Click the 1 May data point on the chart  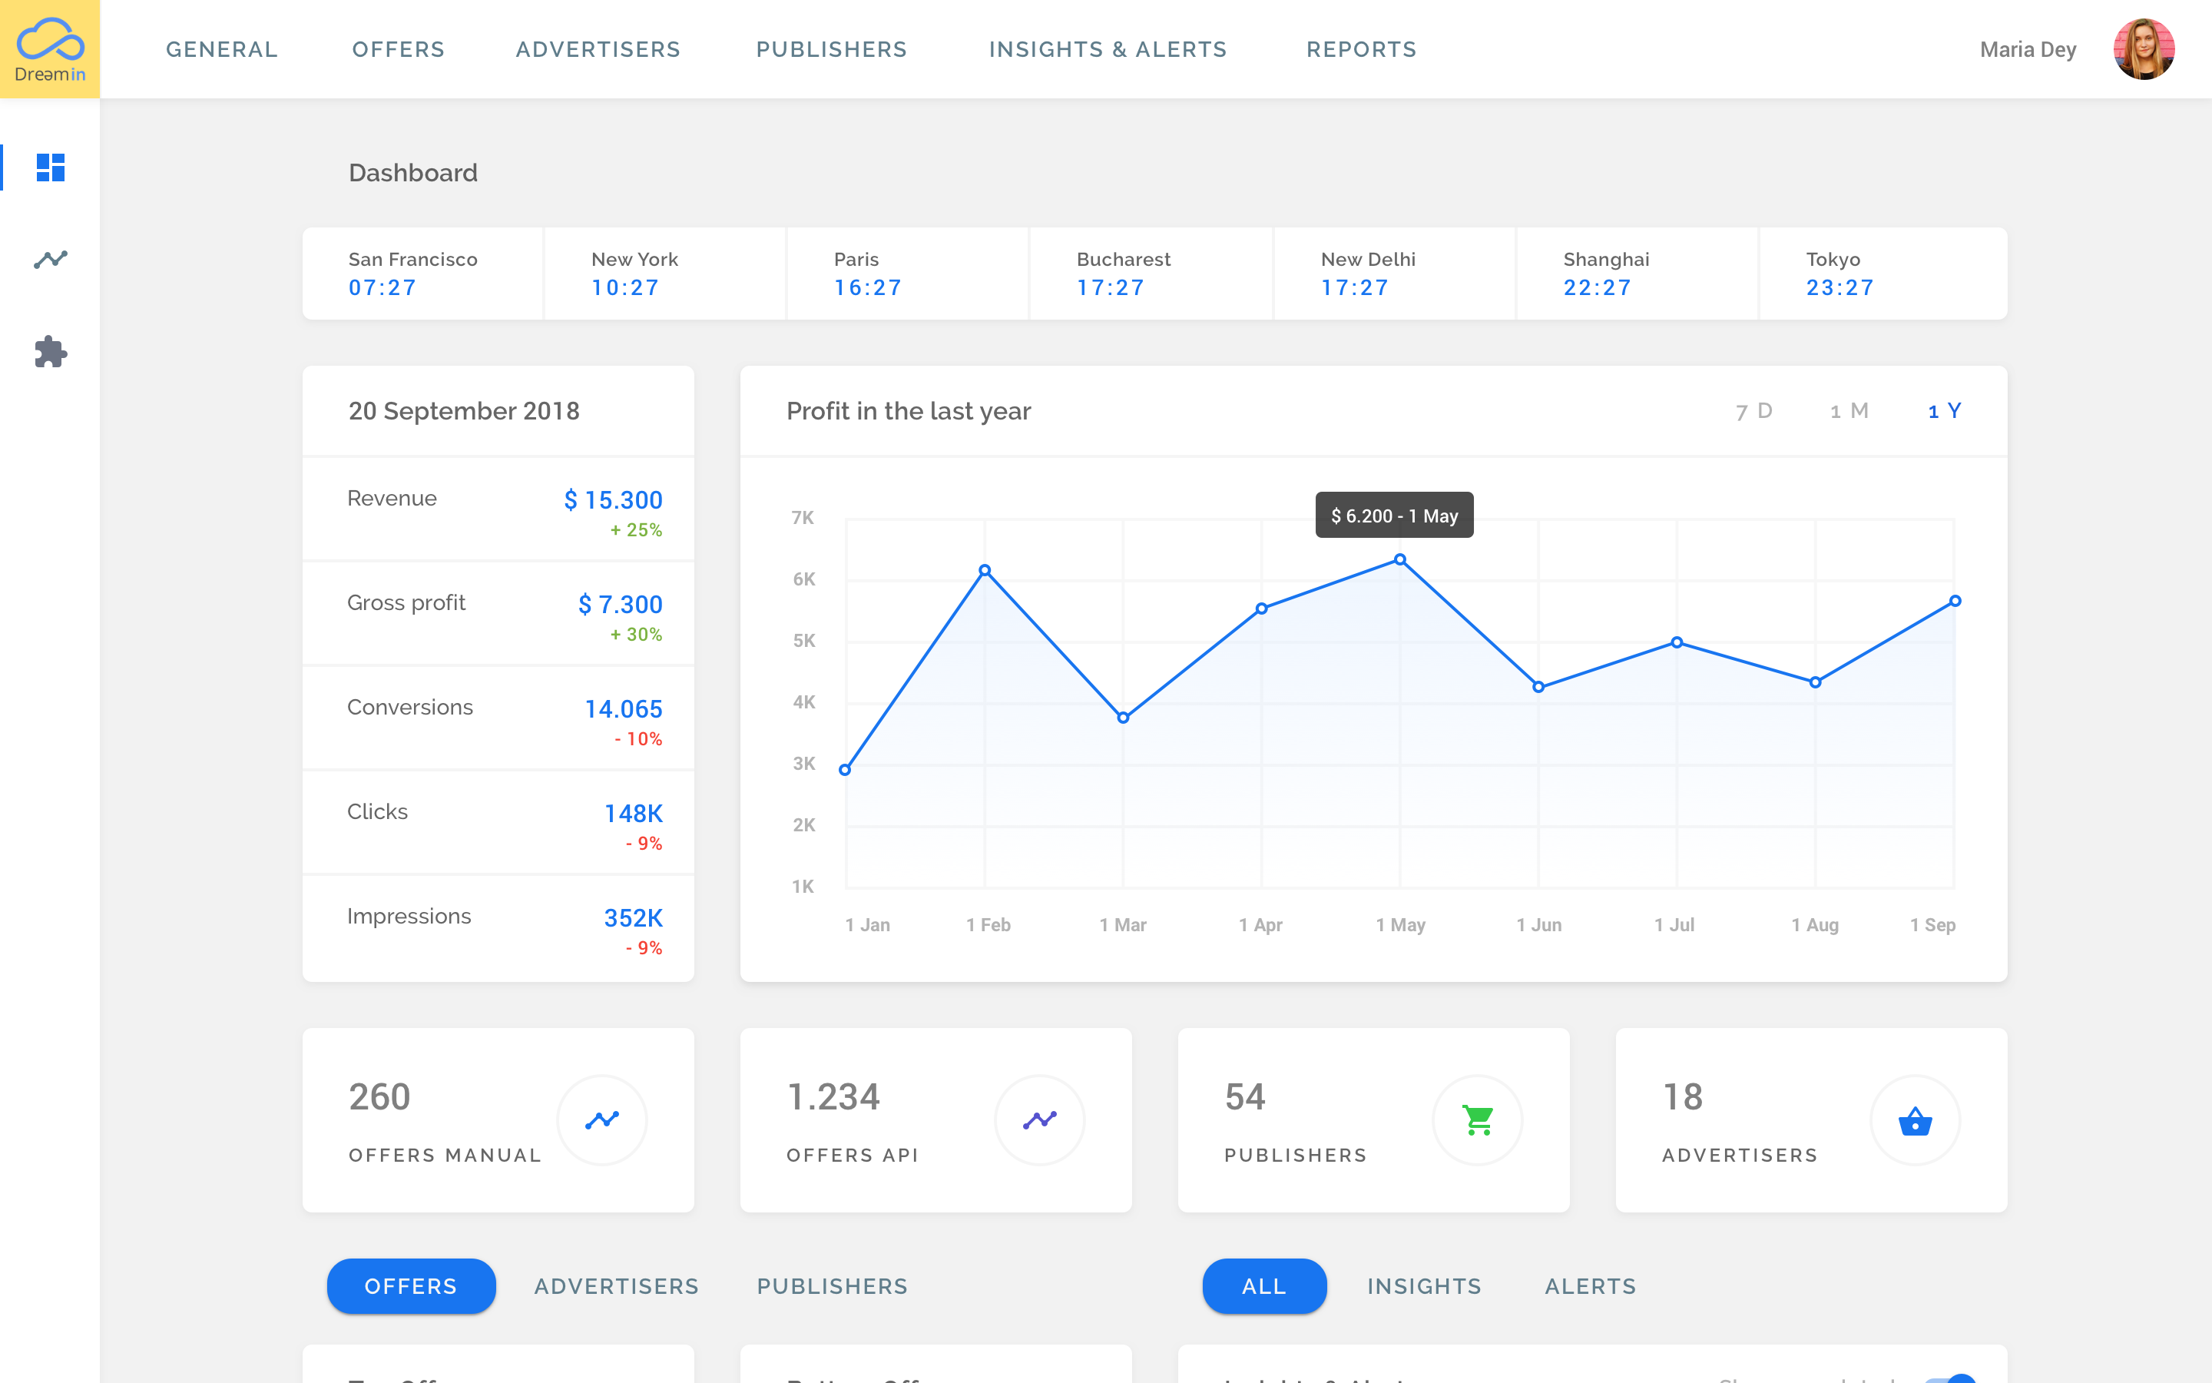click(1399, 560)
